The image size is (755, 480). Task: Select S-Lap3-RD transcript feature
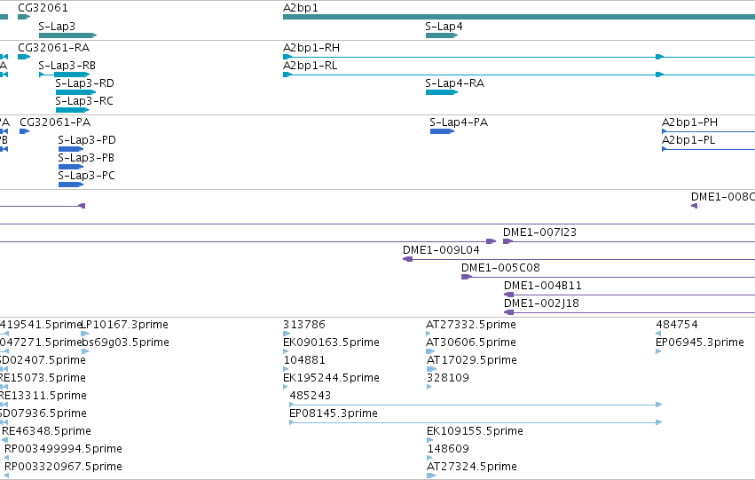(x=75, y=92)
